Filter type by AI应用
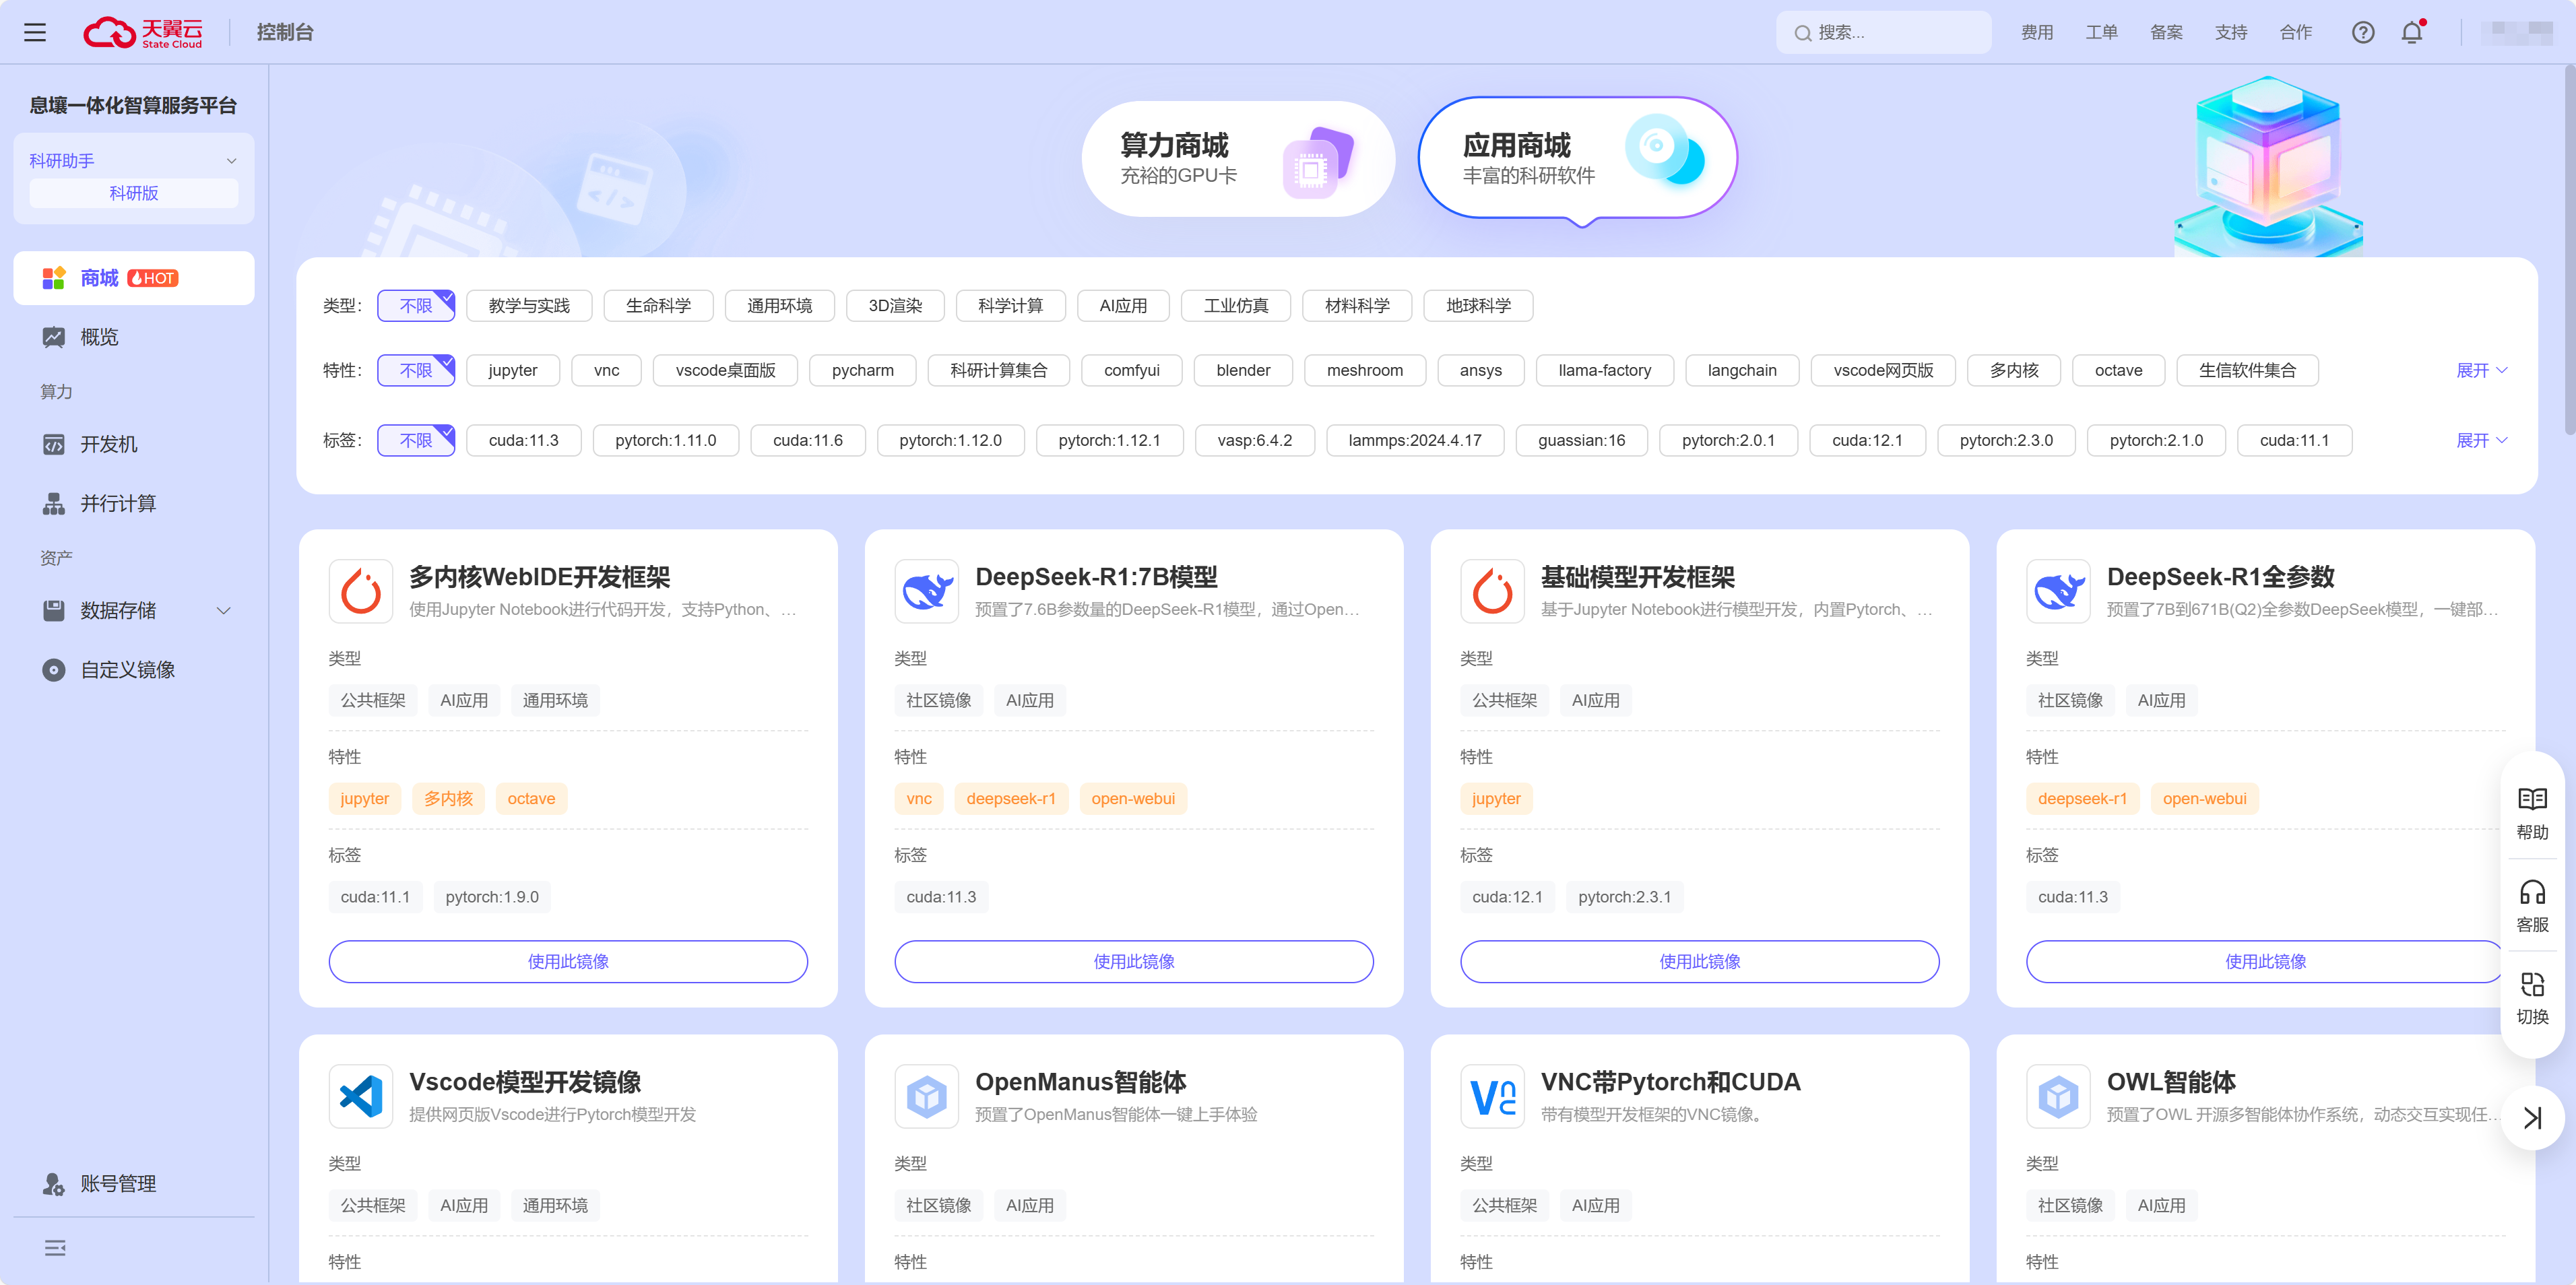 [x=1123, y=306]
